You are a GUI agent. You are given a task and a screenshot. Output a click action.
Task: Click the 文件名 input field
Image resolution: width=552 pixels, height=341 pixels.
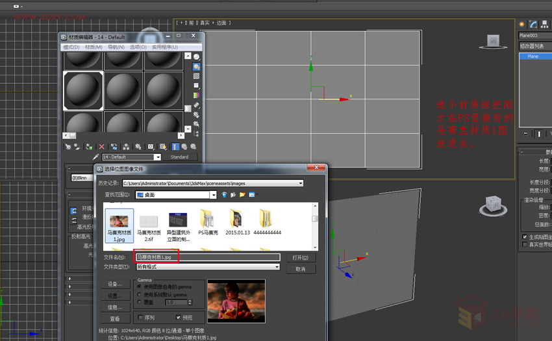point(208,258)
